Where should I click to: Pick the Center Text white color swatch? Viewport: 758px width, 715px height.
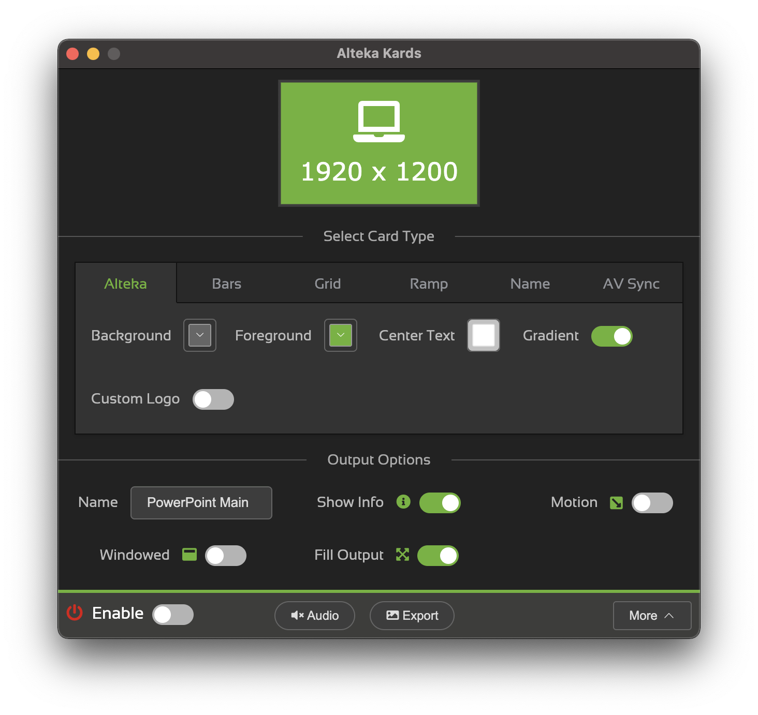click(484, 335)
